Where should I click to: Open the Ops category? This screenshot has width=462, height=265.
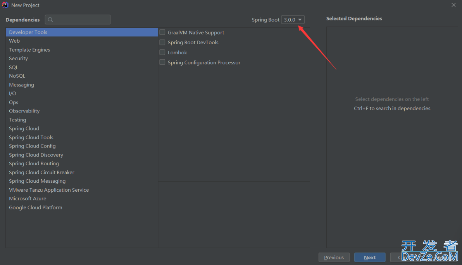[82, 102]
